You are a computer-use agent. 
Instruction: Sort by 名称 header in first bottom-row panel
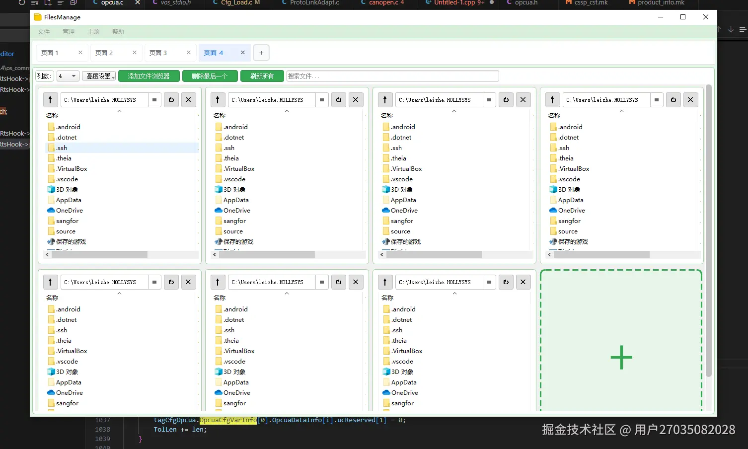pos(52,298)
